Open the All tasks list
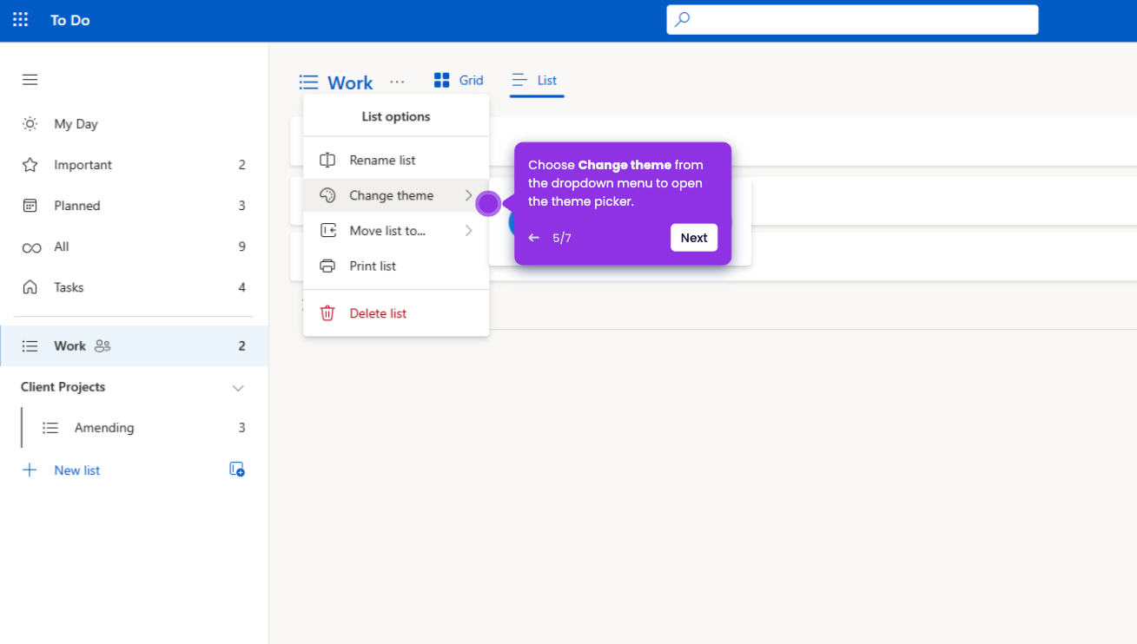1137x644 pixels. (x=134, y=246)
